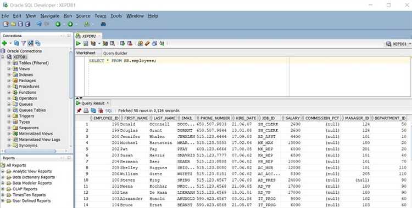Click the Commit icon in worksheet toolbar
412x208 pixels.
point(123,43)
